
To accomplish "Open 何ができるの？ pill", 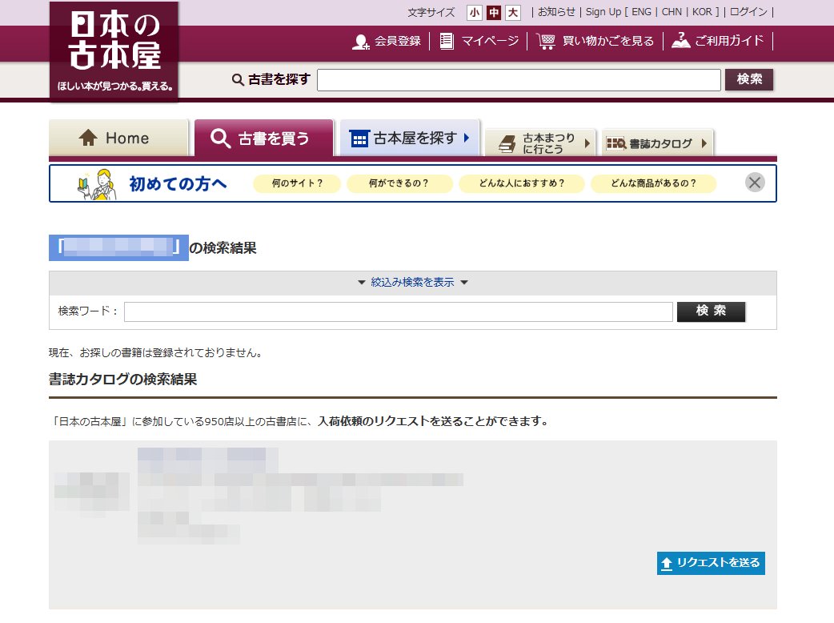I will point(399,183).
